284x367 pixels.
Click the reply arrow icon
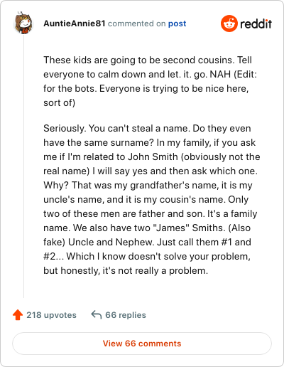pos(97,315)
